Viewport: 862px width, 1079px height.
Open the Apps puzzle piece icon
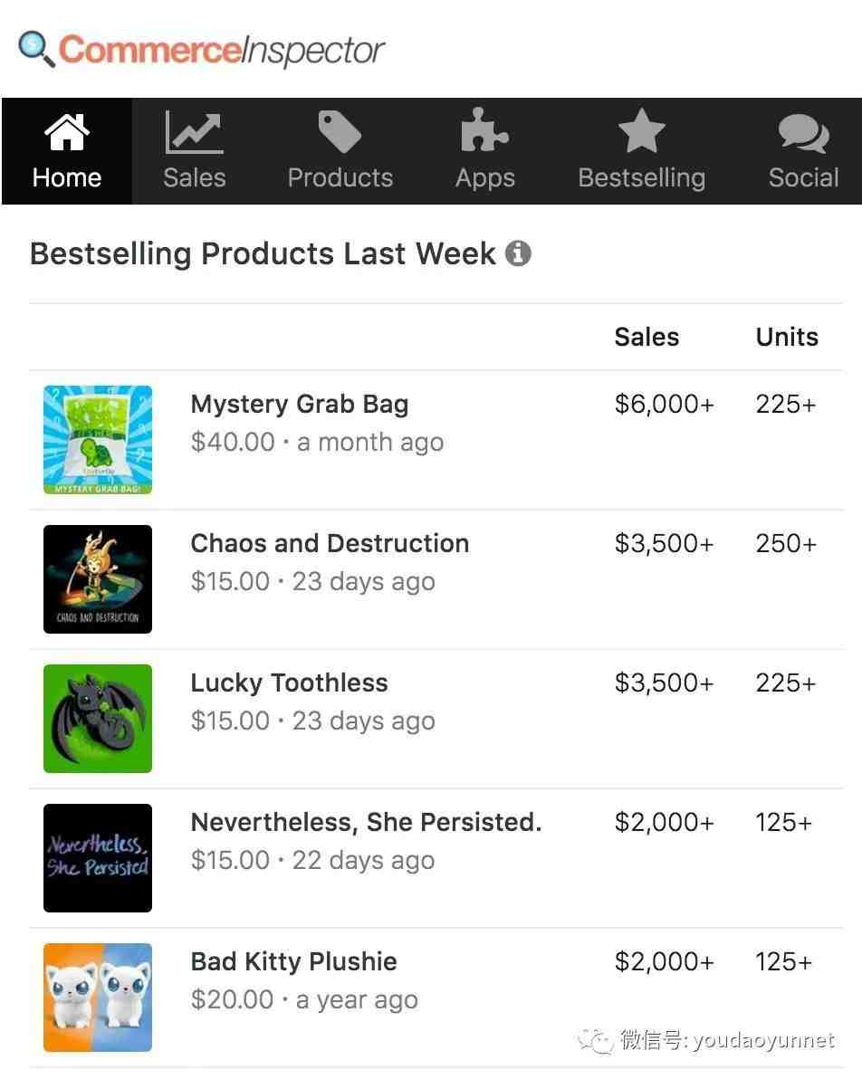pos(484,133)
